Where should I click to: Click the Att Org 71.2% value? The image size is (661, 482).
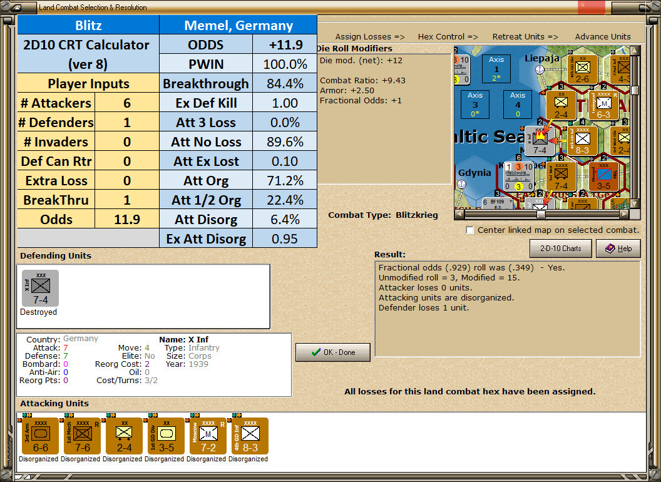coord(285,180)
